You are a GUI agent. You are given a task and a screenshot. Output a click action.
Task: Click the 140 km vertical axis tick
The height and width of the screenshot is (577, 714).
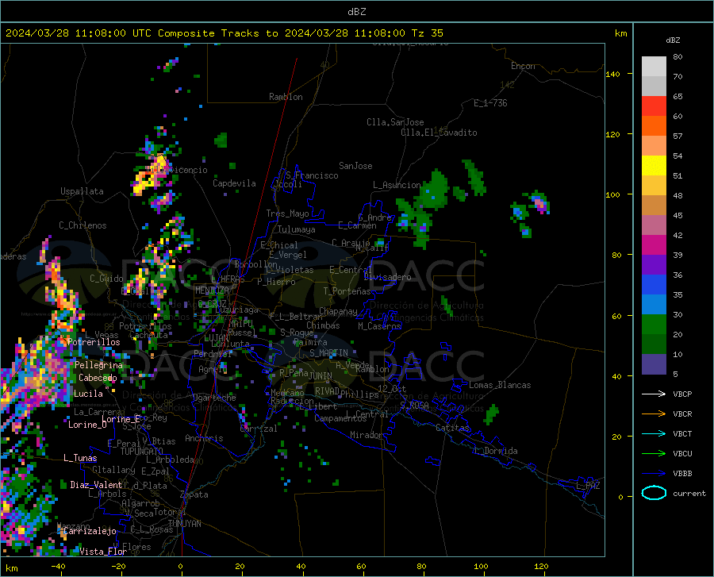coord(612,74)
